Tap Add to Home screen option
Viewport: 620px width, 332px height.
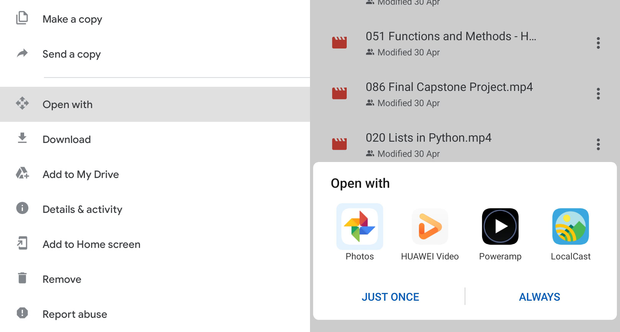[x=91, y=245]
